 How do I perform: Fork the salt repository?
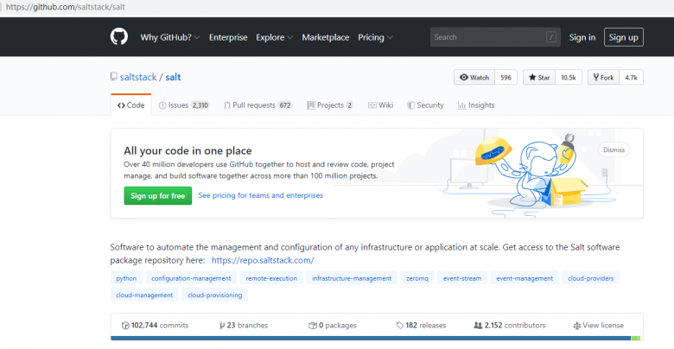pos(603,78)
